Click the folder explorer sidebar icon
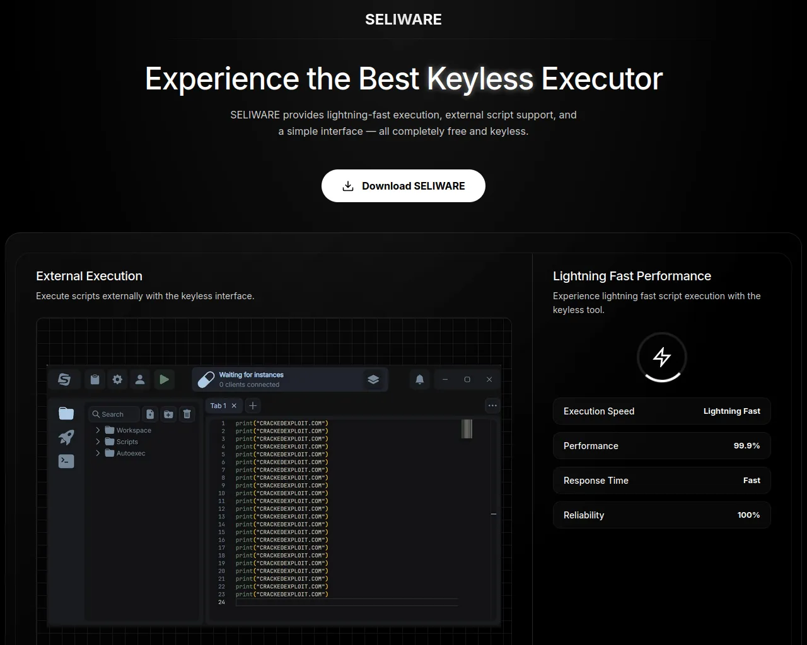The width and height of the screenshot is (807, 645). (66, 413)
